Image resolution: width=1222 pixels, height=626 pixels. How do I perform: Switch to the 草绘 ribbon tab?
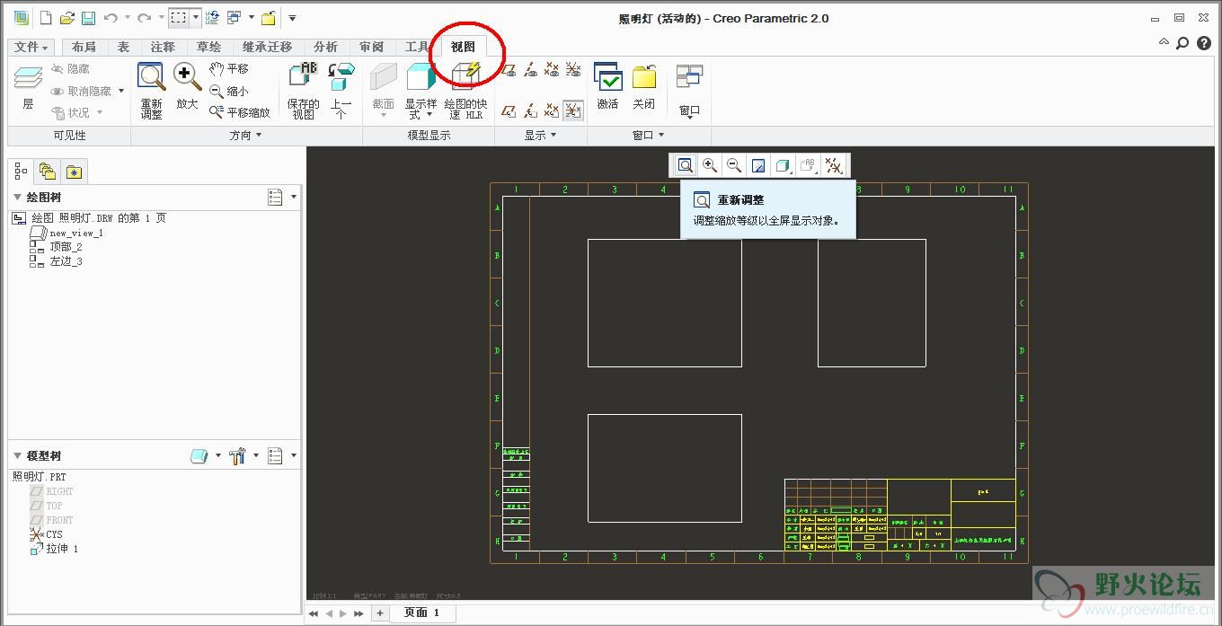coord(209,47)
